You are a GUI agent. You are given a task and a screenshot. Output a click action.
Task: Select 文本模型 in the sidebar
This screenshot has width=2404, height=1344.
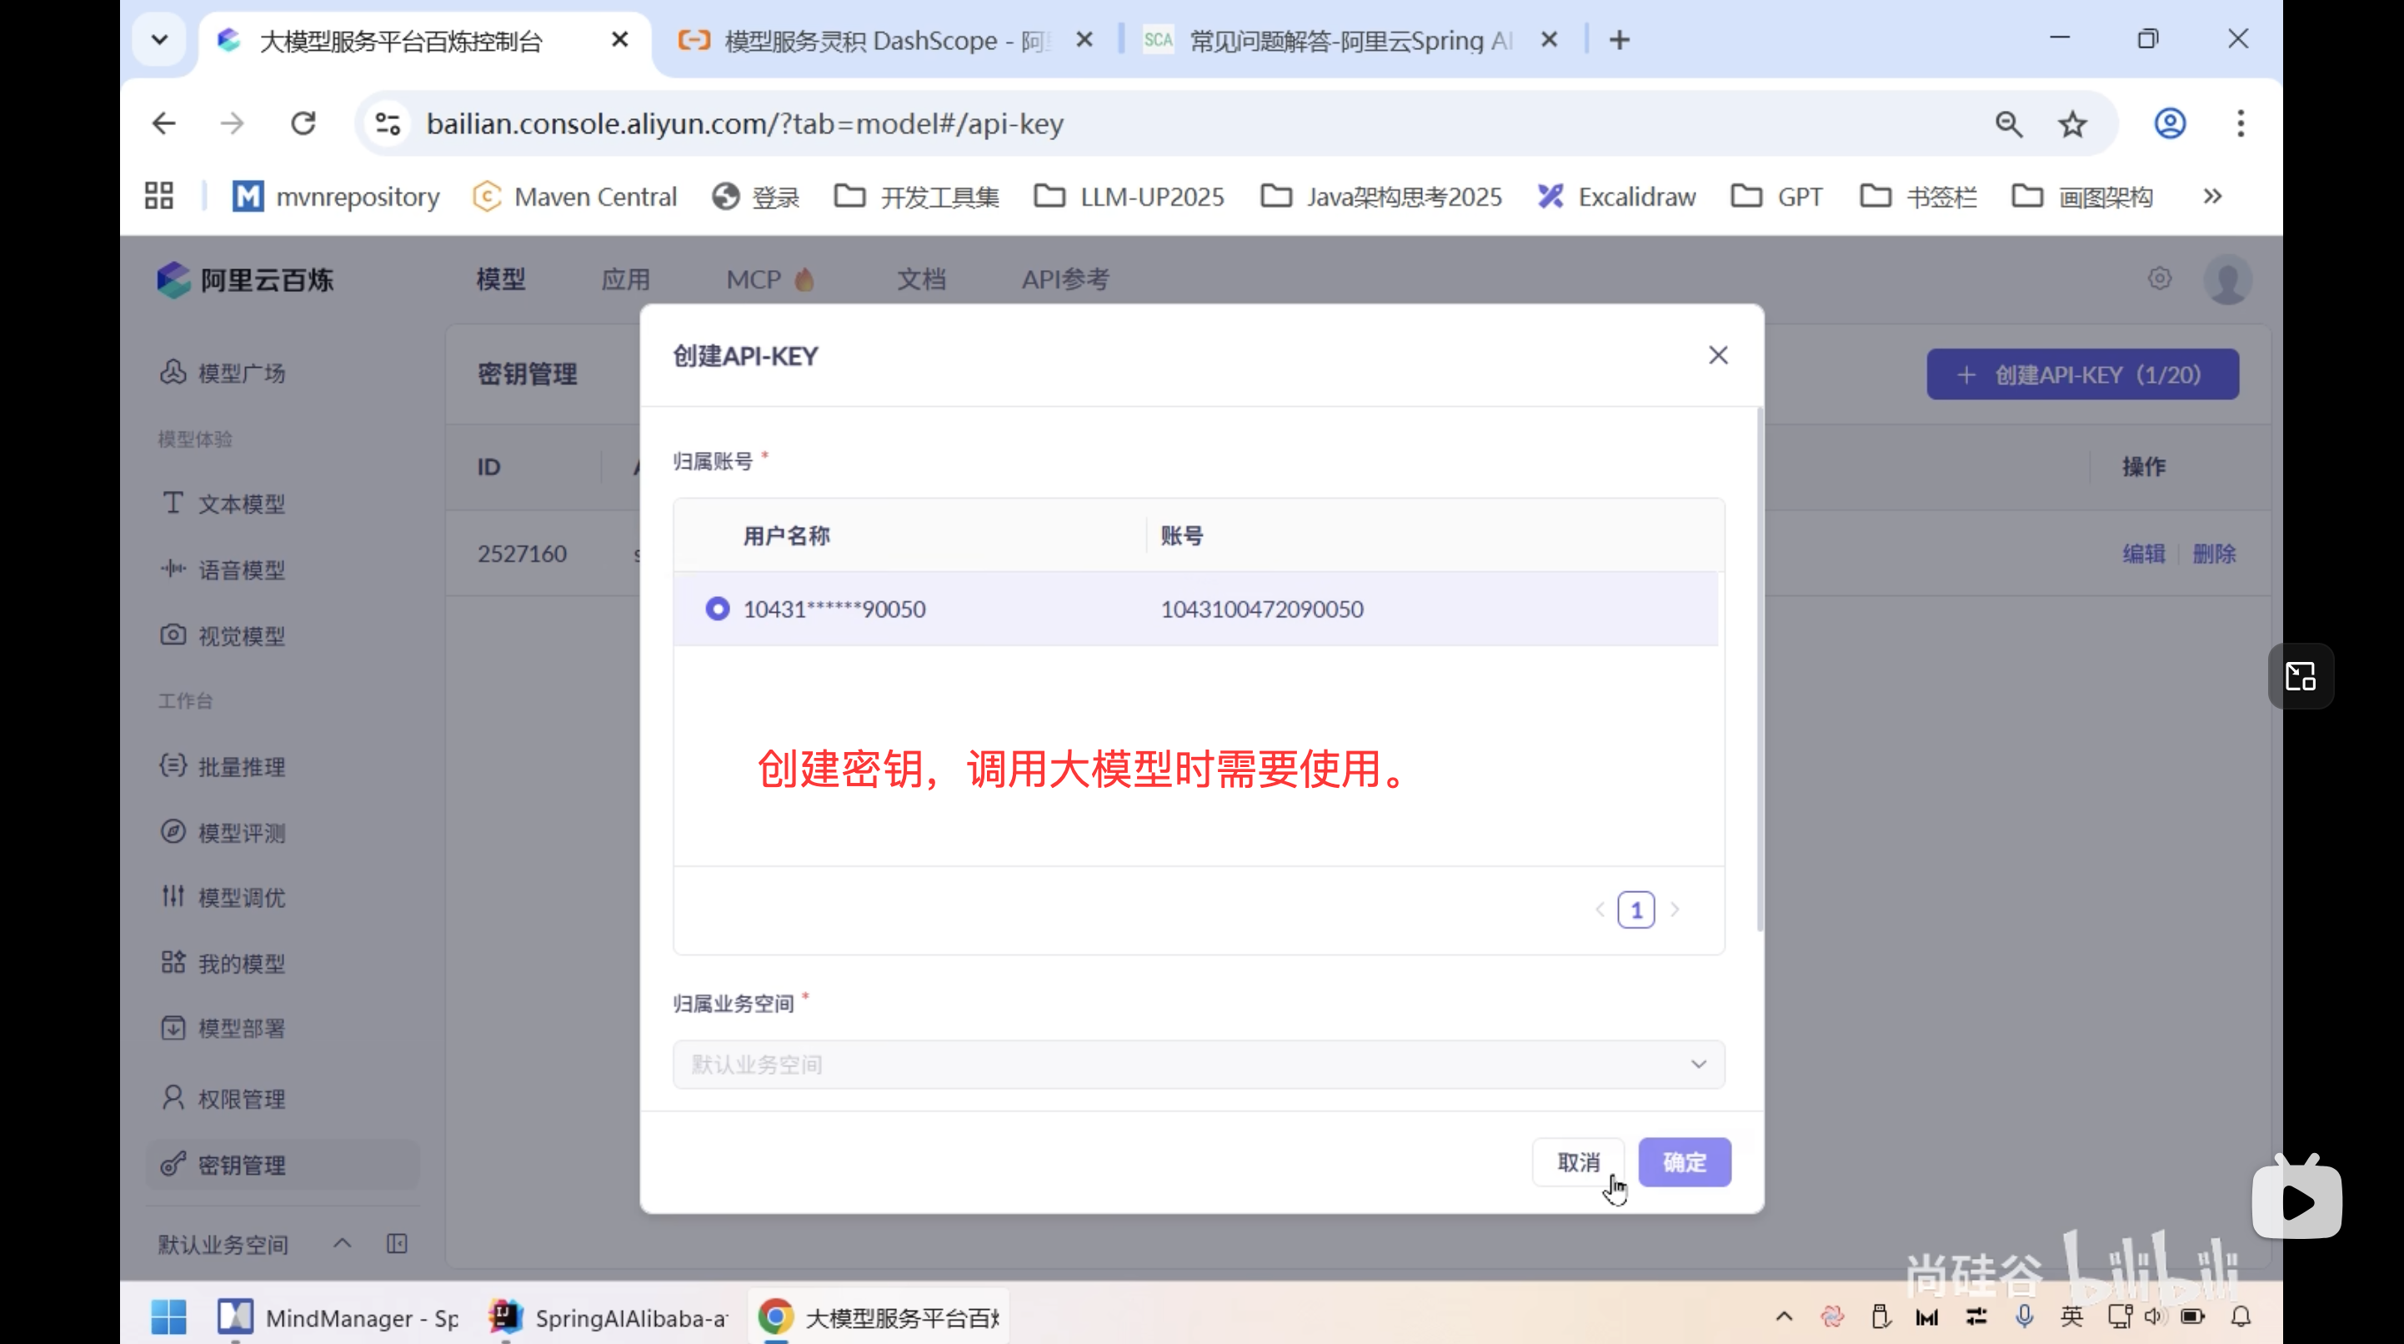[x=241, y=503]
